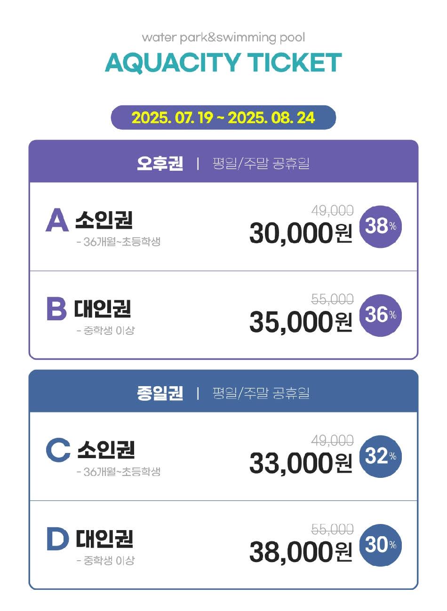Select the 오후권 section header
447x611 pixels.
pyautogui.click(x=160, y=164)
